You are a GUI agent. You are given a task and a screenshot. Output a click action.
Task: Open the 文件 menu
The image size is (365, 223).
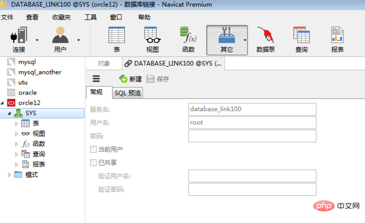click(7, 17)
